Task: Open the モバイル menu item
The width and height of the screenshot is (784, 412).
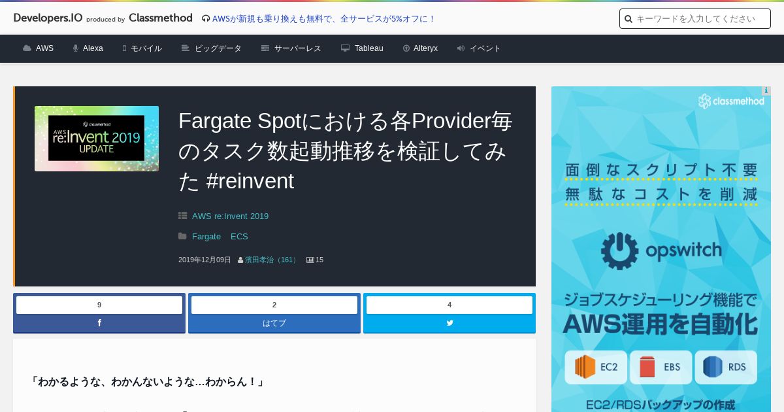Action: click(x=146, y=48)
